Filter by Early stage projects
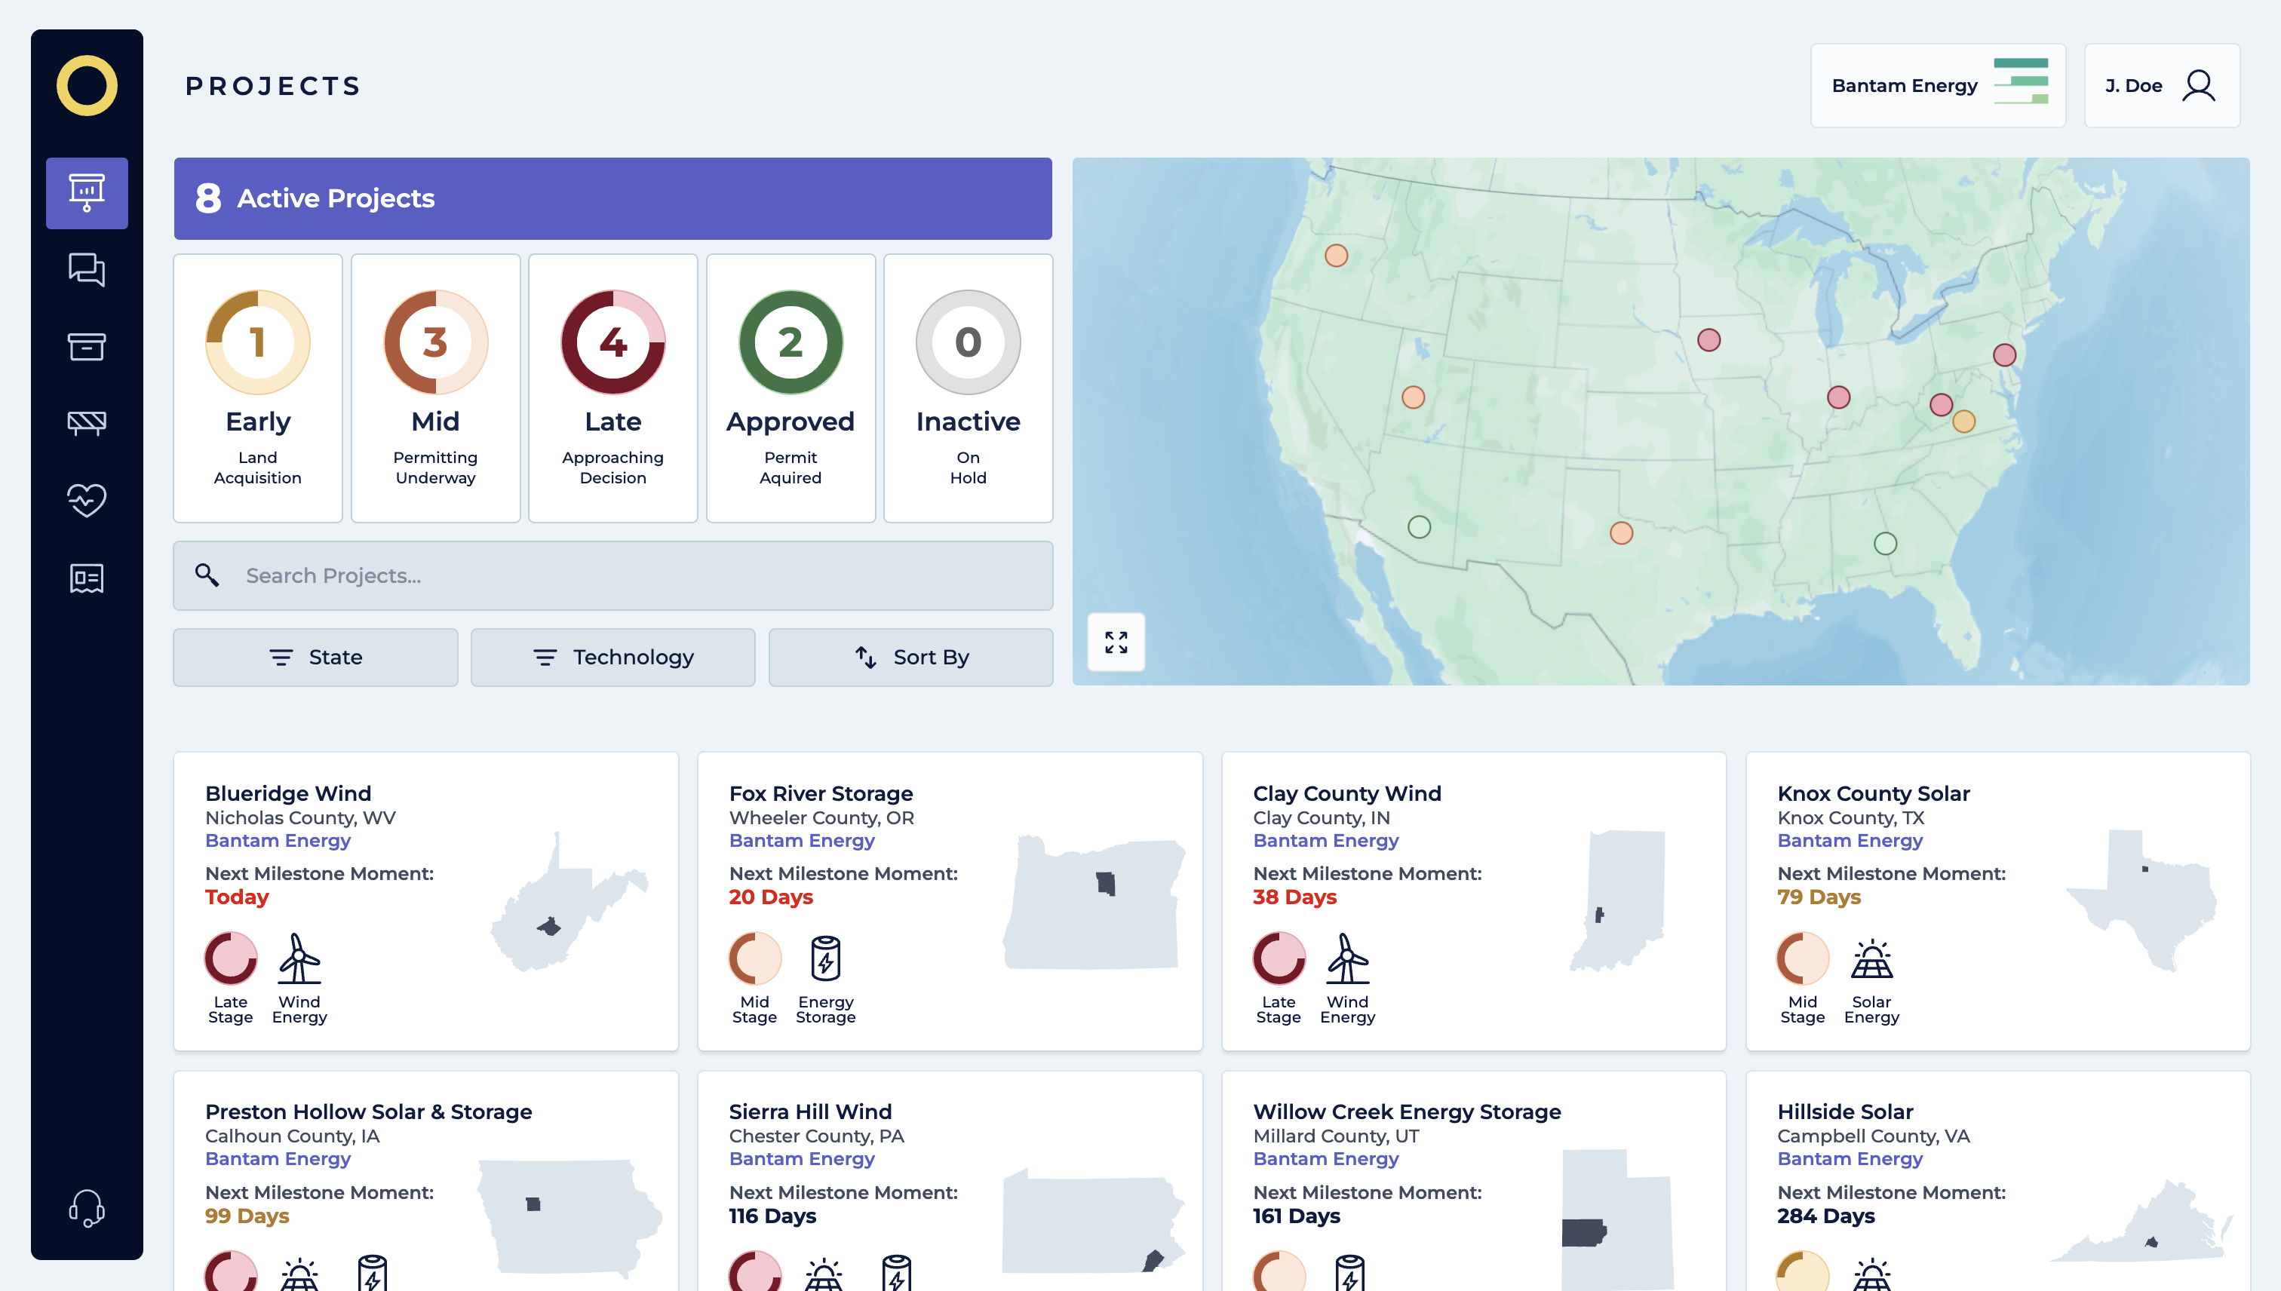The width and height of the screenshot is (2281, 1291). click(258, 388)
